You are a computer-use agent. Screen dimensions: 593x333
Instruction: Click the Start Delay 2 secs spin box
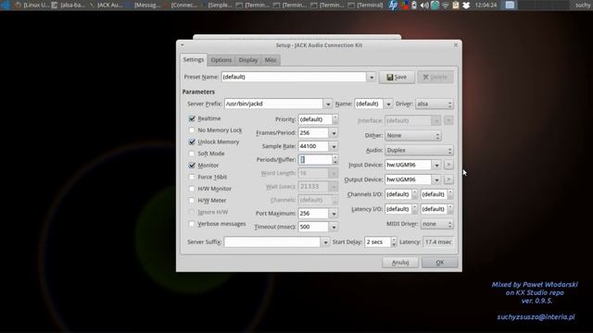click(381, 242)
